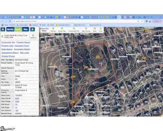
Task: Click the 'Cope Sarah B Living Trust' result title
Action: tap(16, 35)
